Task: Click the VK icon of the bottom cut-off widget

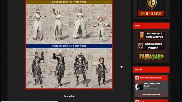Action: [x=137, y=101]
